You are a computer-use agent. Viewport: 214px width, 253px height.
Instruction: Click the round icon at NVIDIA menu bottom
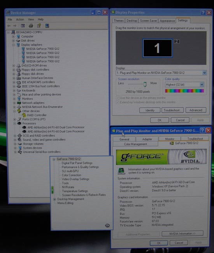pyautogui.click(x=107, y=225)
